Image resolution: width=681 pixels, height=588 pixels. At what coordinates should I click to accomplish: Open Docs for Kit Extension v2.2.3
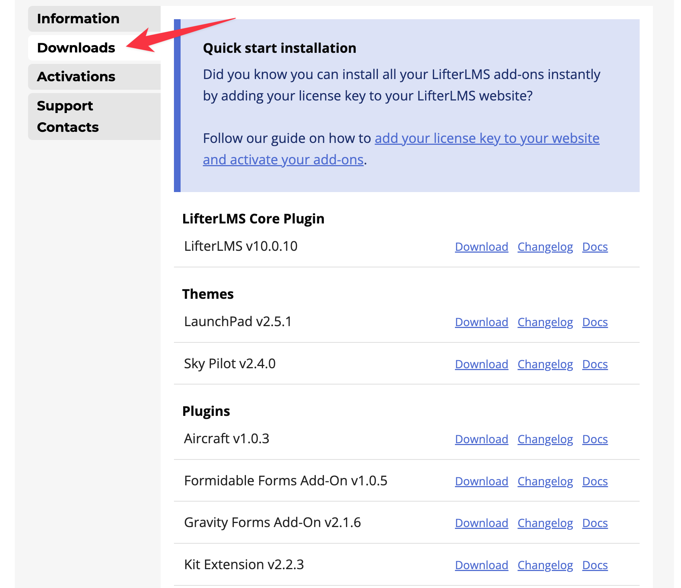(595, 565)
